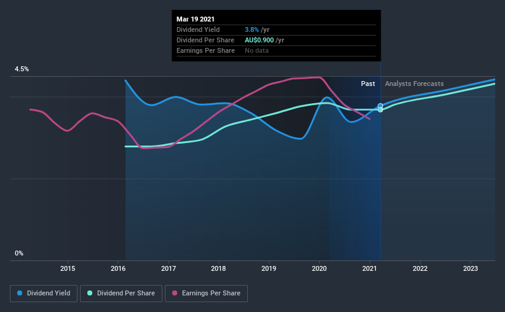Image resolution: width=505 pixels, height=312 pixels.
Task: Select the 2019 x-axis label
Action: (269, 268)
